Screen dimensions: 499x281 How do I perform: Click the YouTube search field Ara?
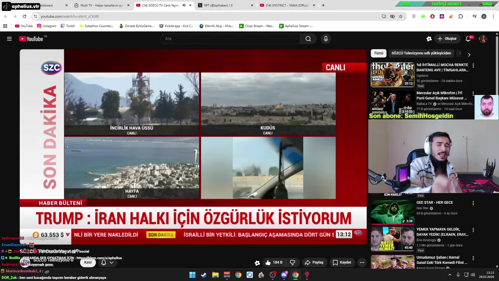coord(230,39)
